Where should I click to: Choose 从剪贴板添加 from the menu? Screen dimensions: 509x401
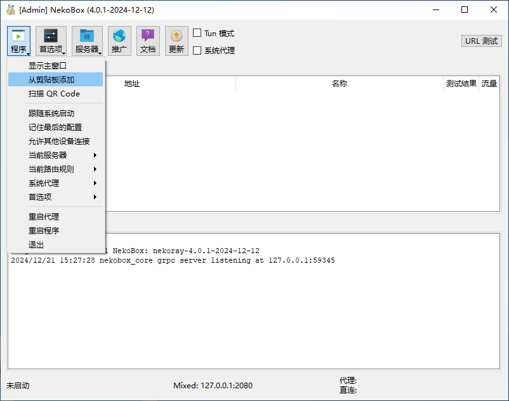tap(55, 80)
